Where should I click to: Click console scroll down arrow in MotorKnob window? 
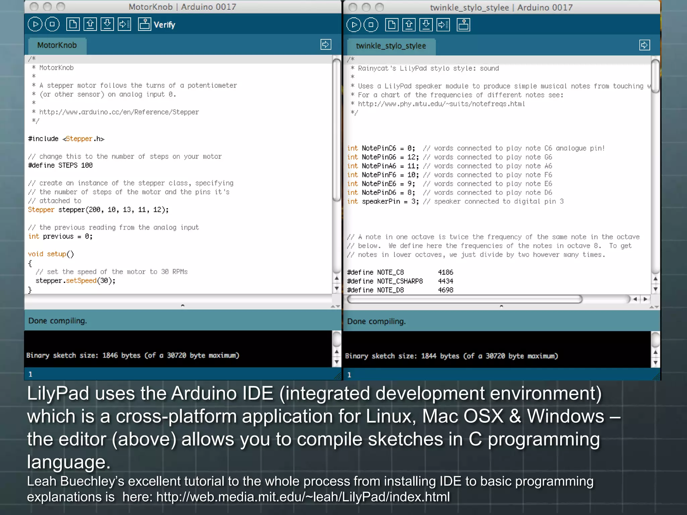click(x=336, y=362)
